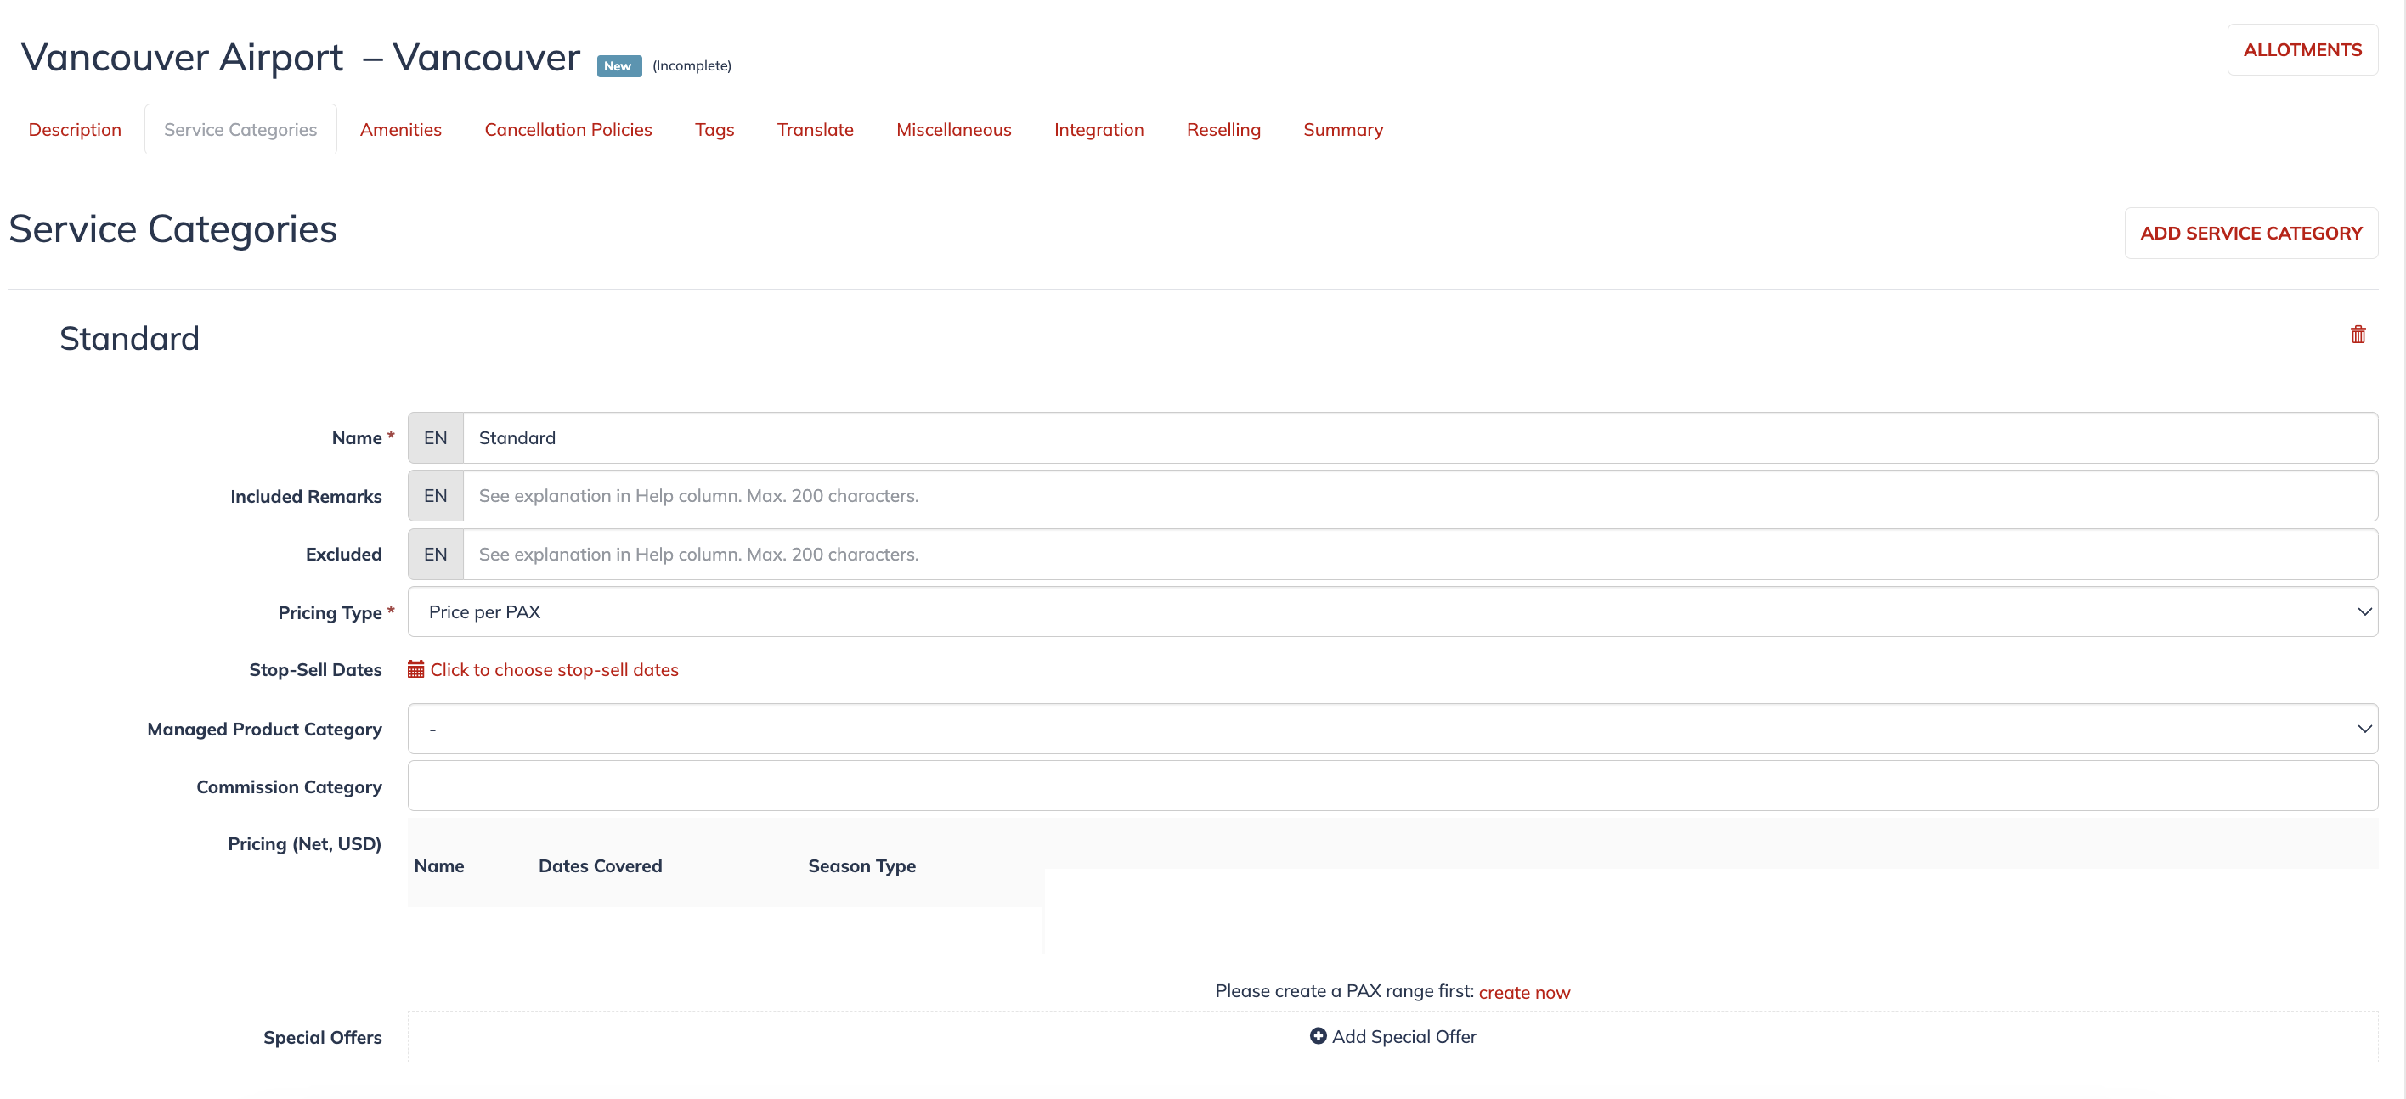
Task: Click the 'create now' PAX range link
Action: (x=1524, y=992)
